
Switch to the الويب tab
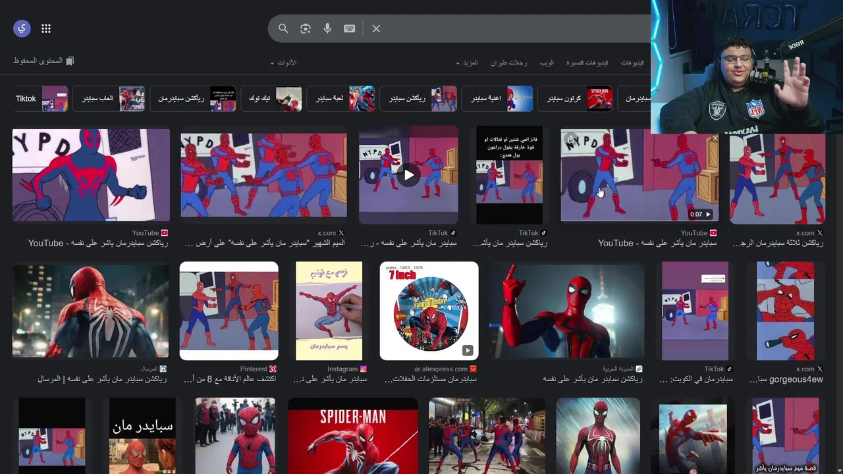click(547, 63)
